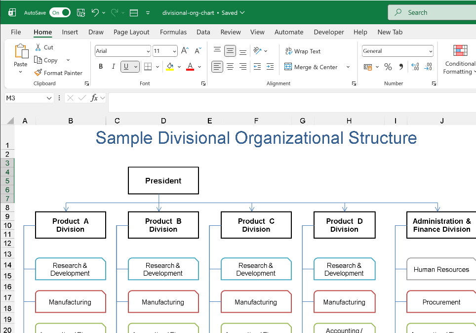476x333 pixels.
Task: Toggle italic formatting
Action: point(114,66)
